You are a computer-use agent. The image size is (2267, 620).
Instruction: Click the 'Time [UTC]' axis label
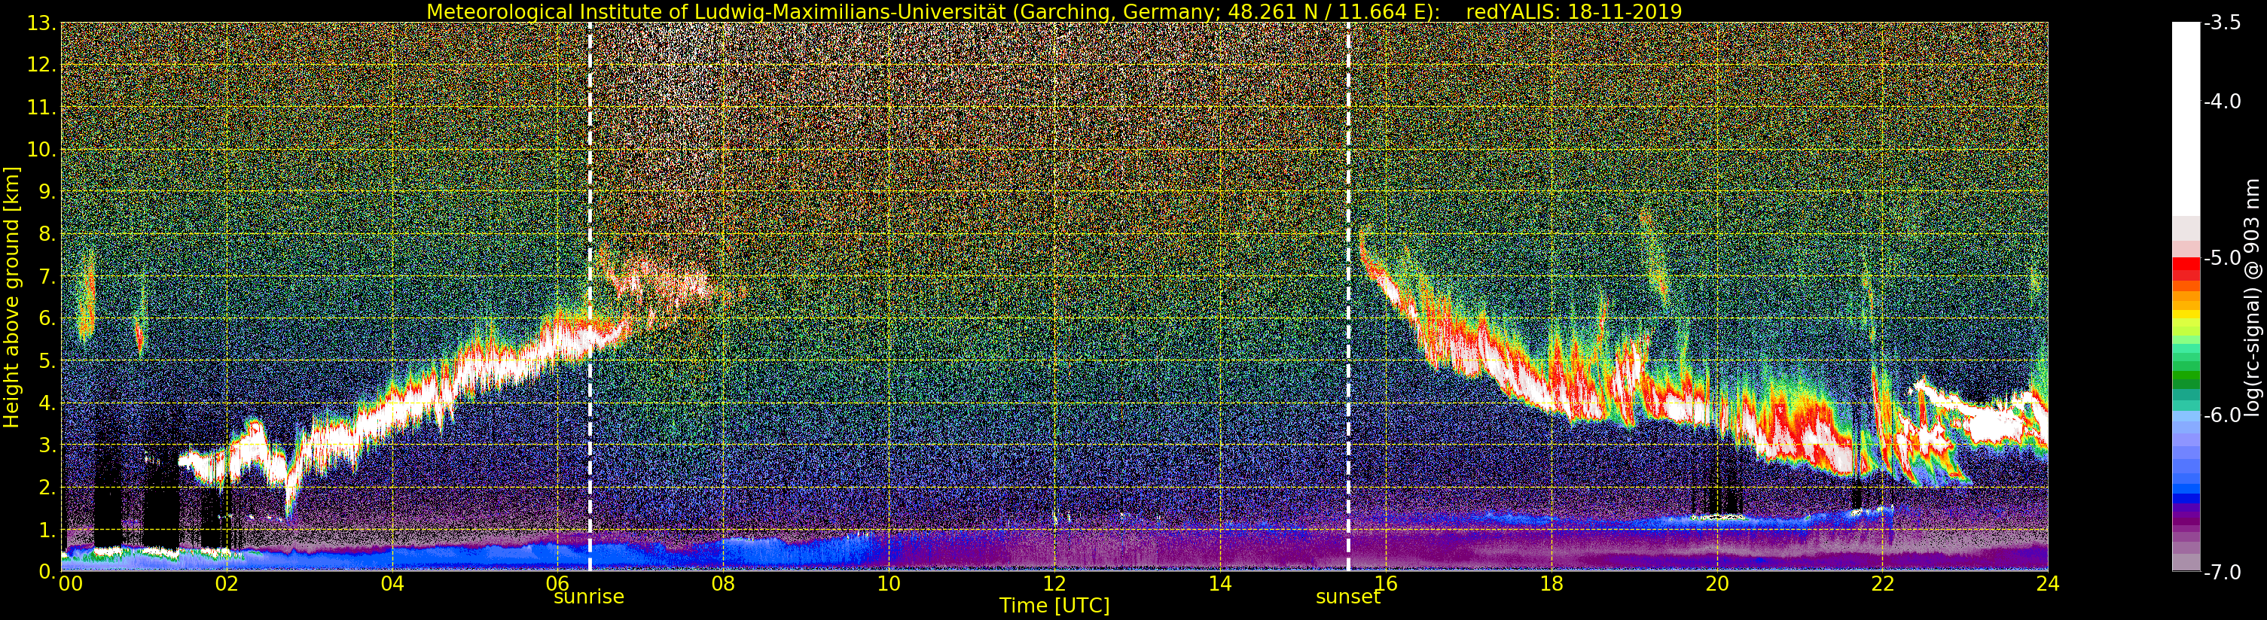point(1054,605)
